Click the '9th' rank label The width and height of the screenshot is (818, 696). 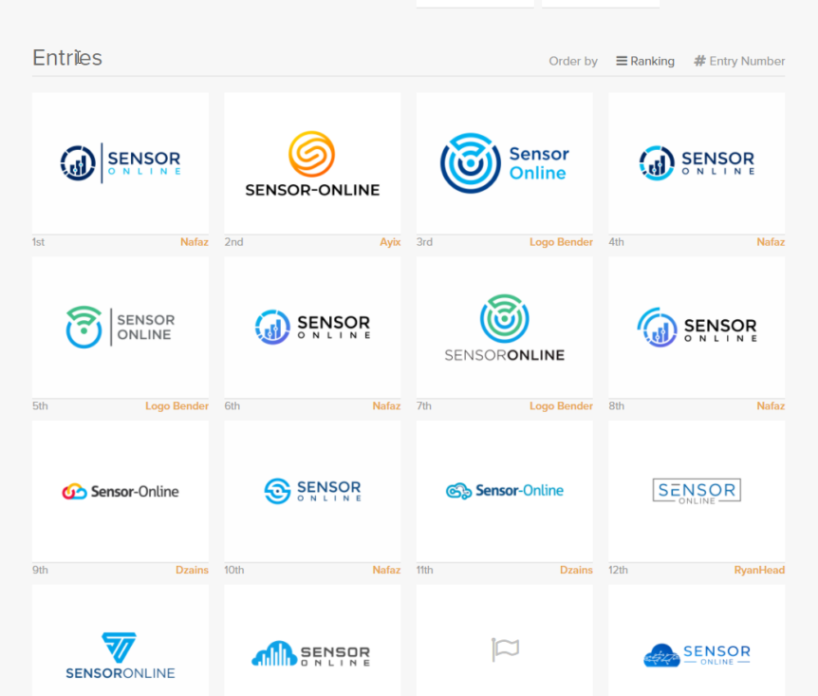(40, 570)
